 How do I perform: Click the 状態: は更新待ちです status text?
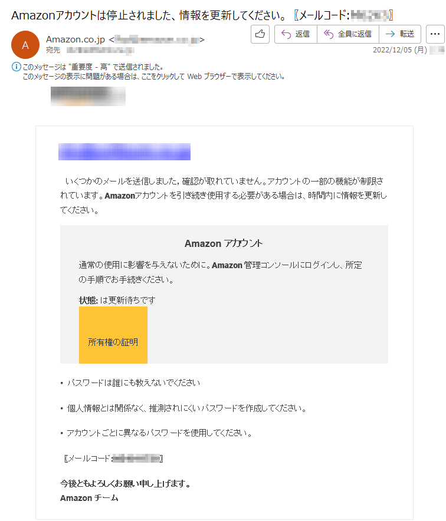click(x=117, y=301)
